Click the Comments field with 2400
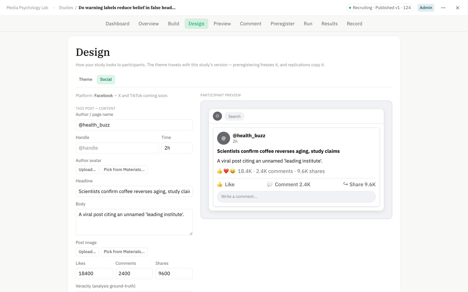 click(134, 273)
